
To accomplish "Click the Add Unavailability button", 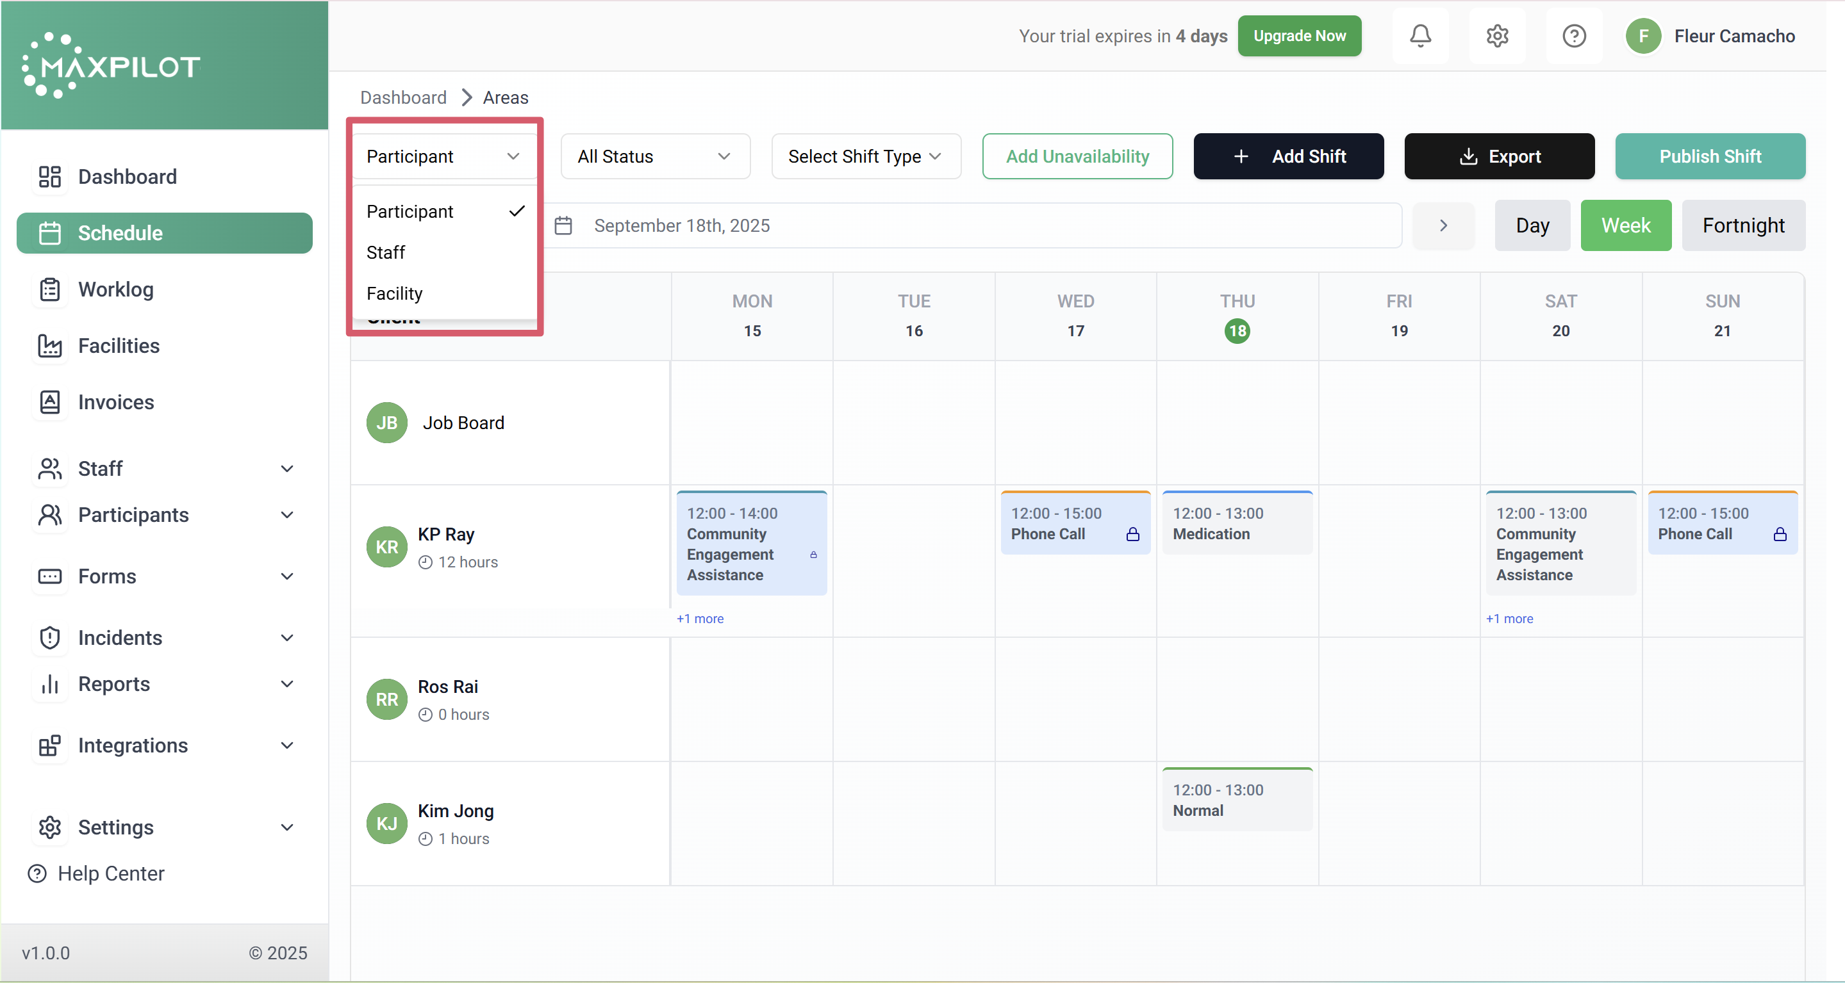I will coord(1077,156).
